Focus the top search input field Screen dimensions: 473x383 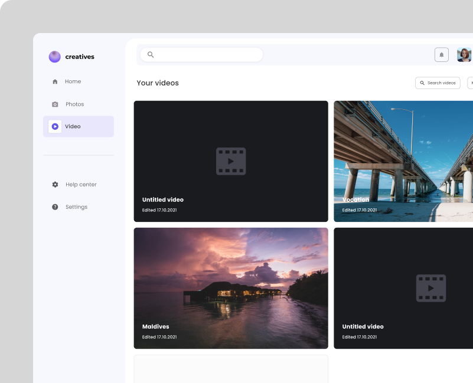[201, 54]
